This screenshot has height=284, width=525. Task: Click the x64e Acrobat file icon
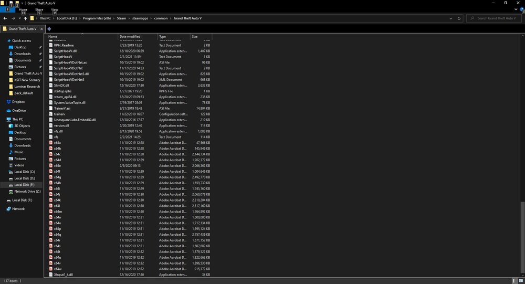pyautogui.click(x=51, y=165)
